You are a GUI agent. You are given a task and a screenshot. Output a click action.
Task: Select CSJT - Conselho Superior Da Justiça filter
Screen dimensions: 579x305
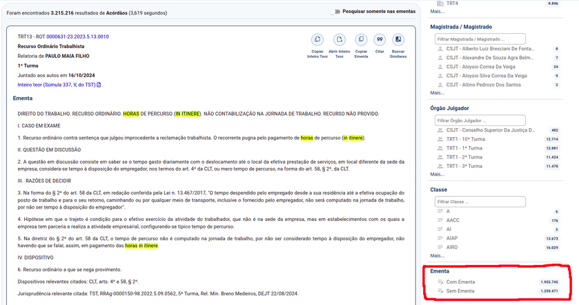(491, 130)
